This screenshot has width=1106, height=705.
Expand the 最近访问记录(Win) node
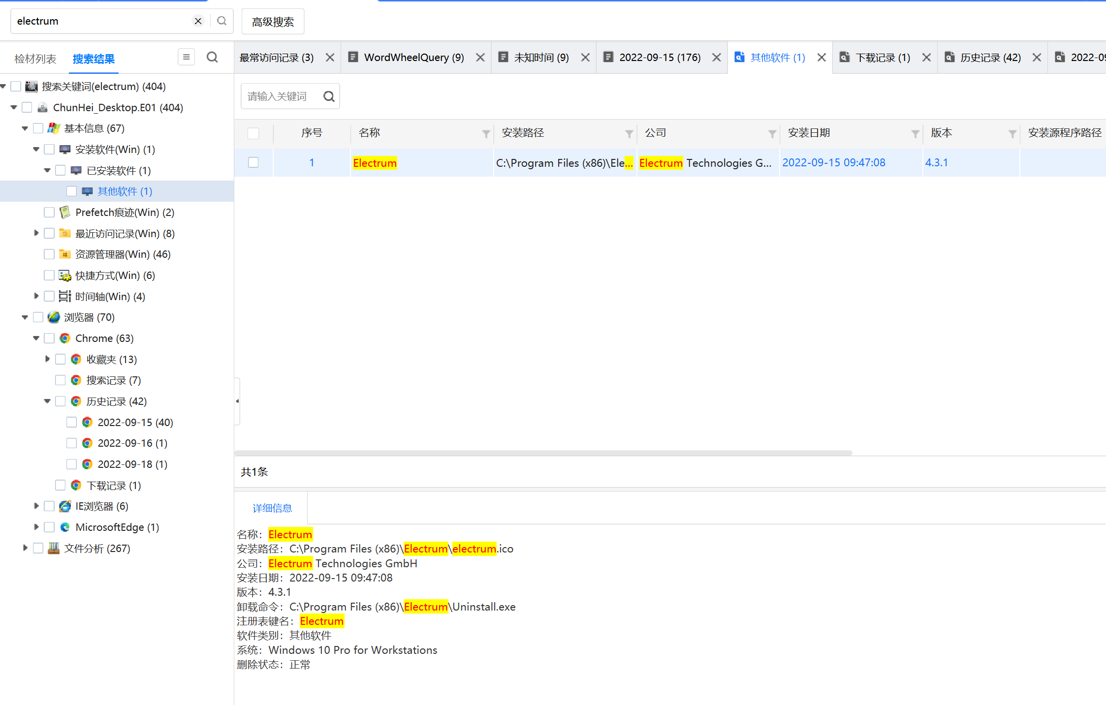[x=36, y=233]
